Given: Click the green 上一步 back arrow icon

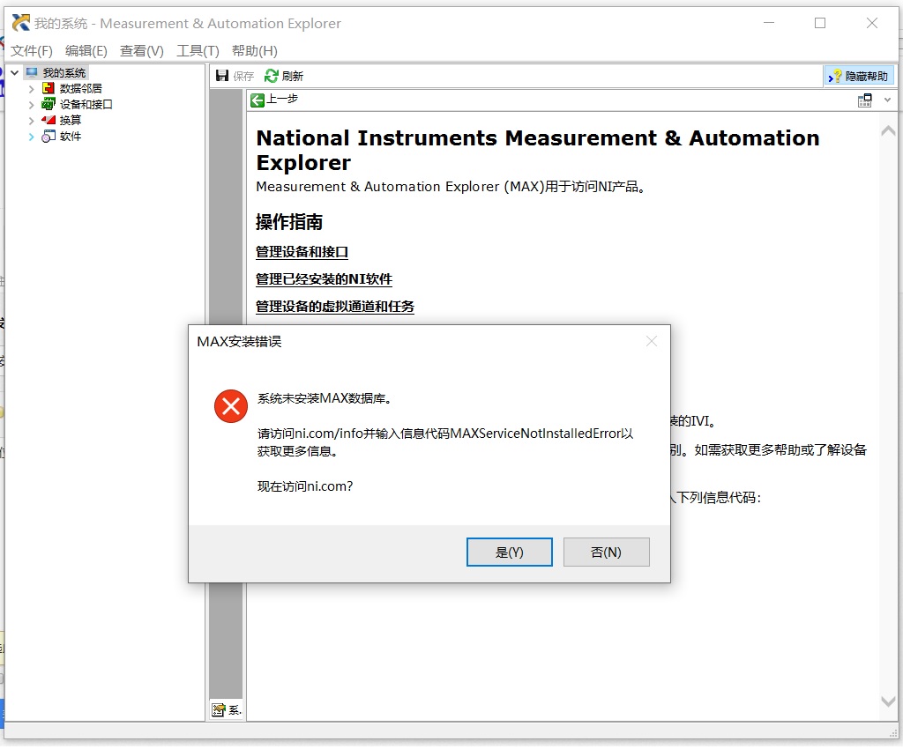Looking at the screenshot, I should (257, 100).
